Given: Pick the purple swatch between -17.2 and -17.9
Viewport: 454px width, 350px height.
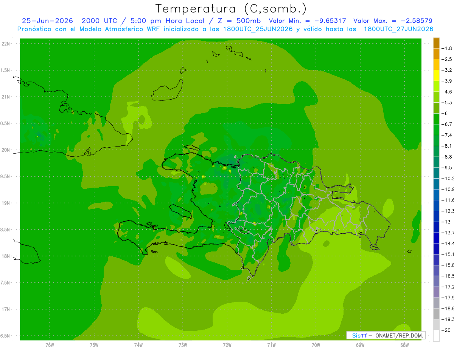Looking at the screenshot, I should tap(436, 292).
